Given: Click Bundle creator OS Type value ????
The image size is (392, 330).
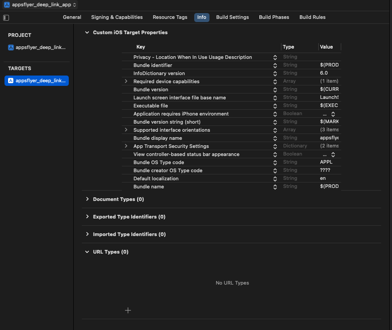Looking at the screenshot, I should tap(325, 170).
